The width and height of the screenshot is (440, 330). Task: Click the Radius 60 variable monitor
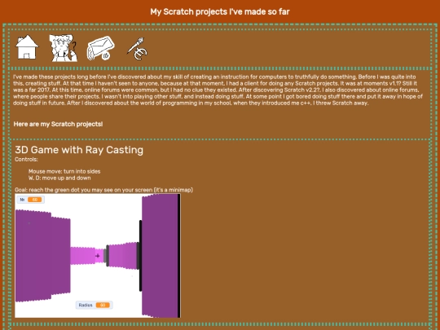pyautogui.click(x=95, y=305)
